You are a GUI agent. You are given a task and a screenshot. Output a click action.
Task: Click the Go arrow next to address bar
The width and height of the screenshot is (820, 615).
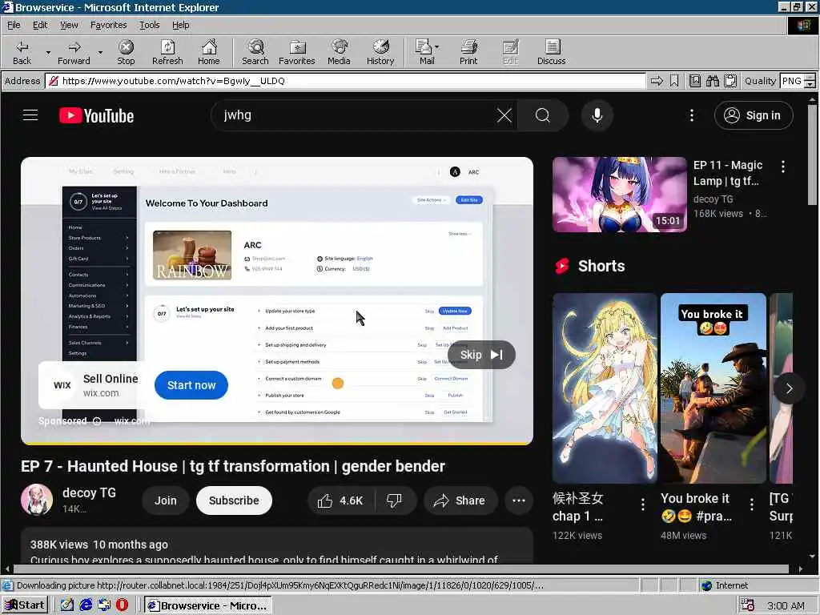[657, 81]
